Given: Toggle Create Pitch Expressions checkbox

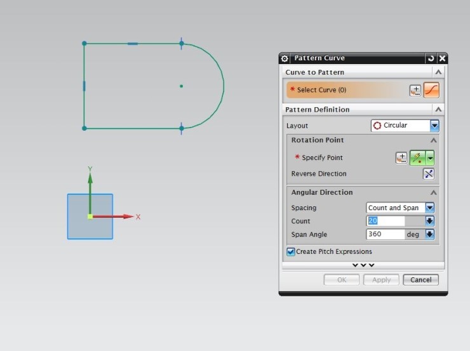Looking at the screenshot, I should 290,251.
